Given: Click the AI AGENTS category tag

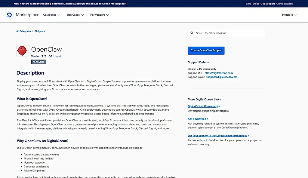Looking at the screenshot, I should pos(38,62).
